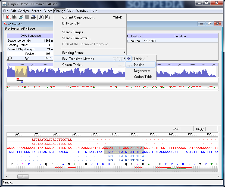The height and width of the screenshot is (187, 225).
Task: Click the Ready... status bar text
Action: 8,182
